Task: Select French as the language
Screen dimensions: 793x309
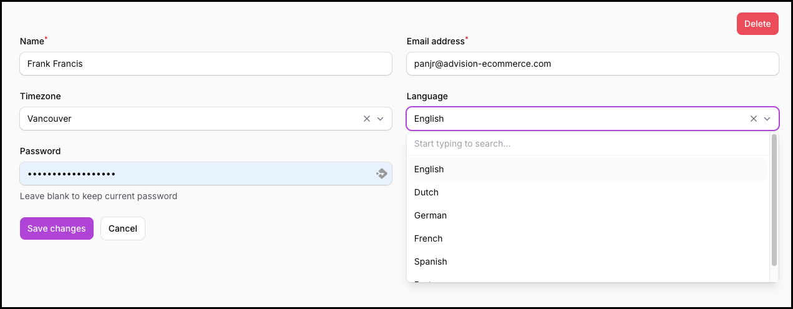Action: click(x=429, y=238)
